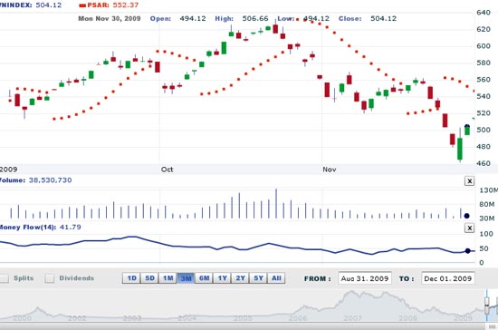Select the 1Y time range
This screenshot has height=330, width=498.
pyautogui.click(x=222, y=278)
